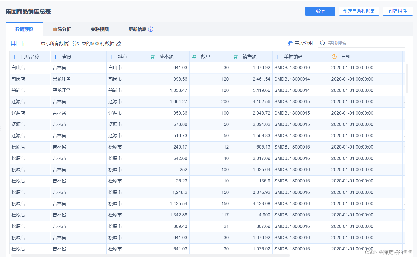The height and width of the screenshot is (257, 417).
Task: Click the pencil edit icon beside 5000行数据
Action: [x=119, y=44]
